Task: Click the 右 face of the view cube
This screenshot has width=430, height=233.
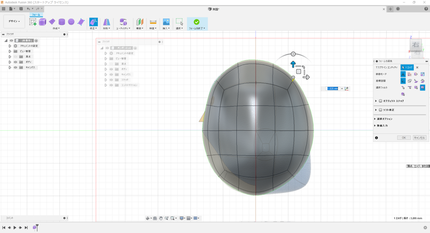Action: [416, 45]
